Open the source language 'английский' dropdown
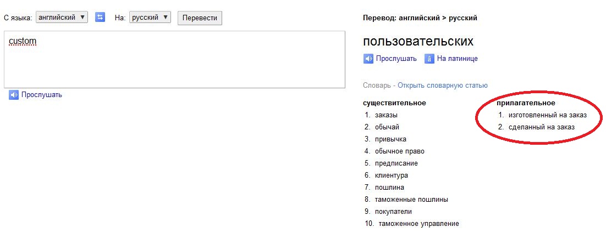This screenshot has width=606, height=244. 62,18
